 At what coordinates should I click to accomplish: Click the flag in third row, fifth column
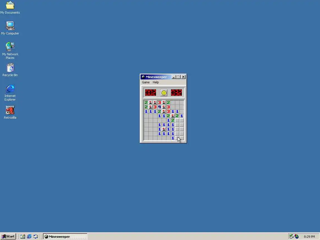click(x=164, y=111)
